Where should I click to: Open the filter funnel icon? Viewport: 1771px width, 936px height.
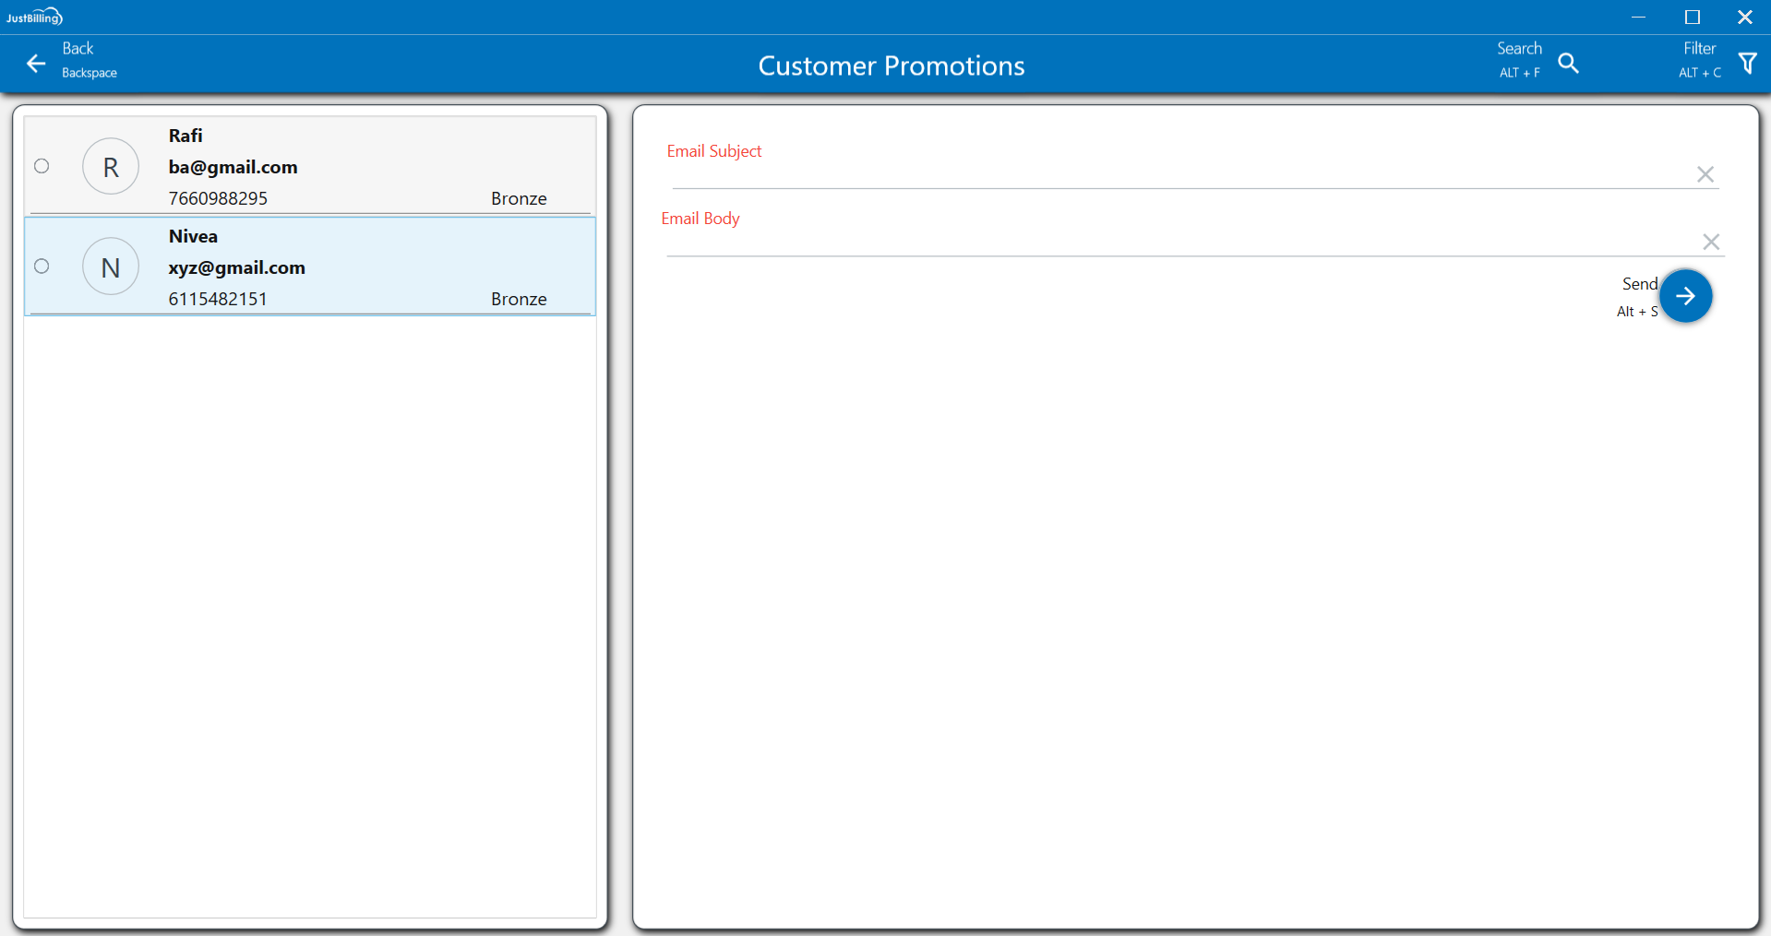[1747, 63]
